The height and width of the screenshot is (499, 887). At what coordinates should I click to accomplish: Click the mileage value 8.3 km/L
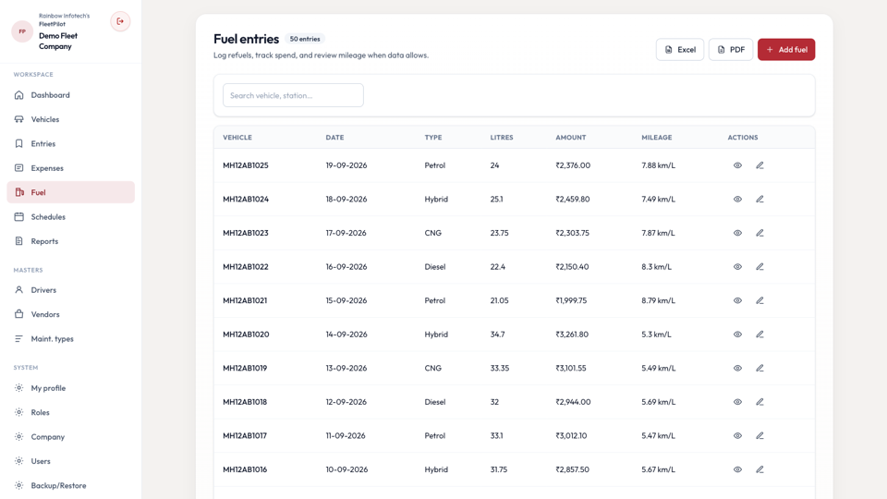[x=656, y=266]
